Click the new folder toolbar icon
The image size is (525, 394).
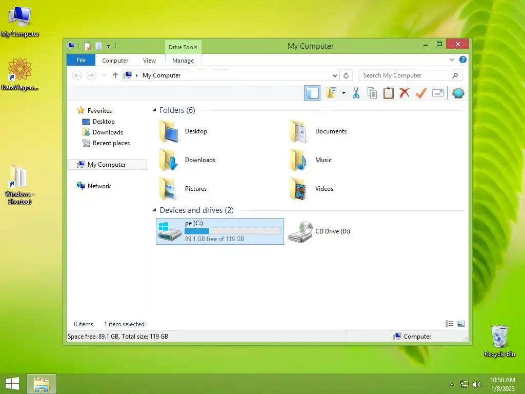[332, 93]
